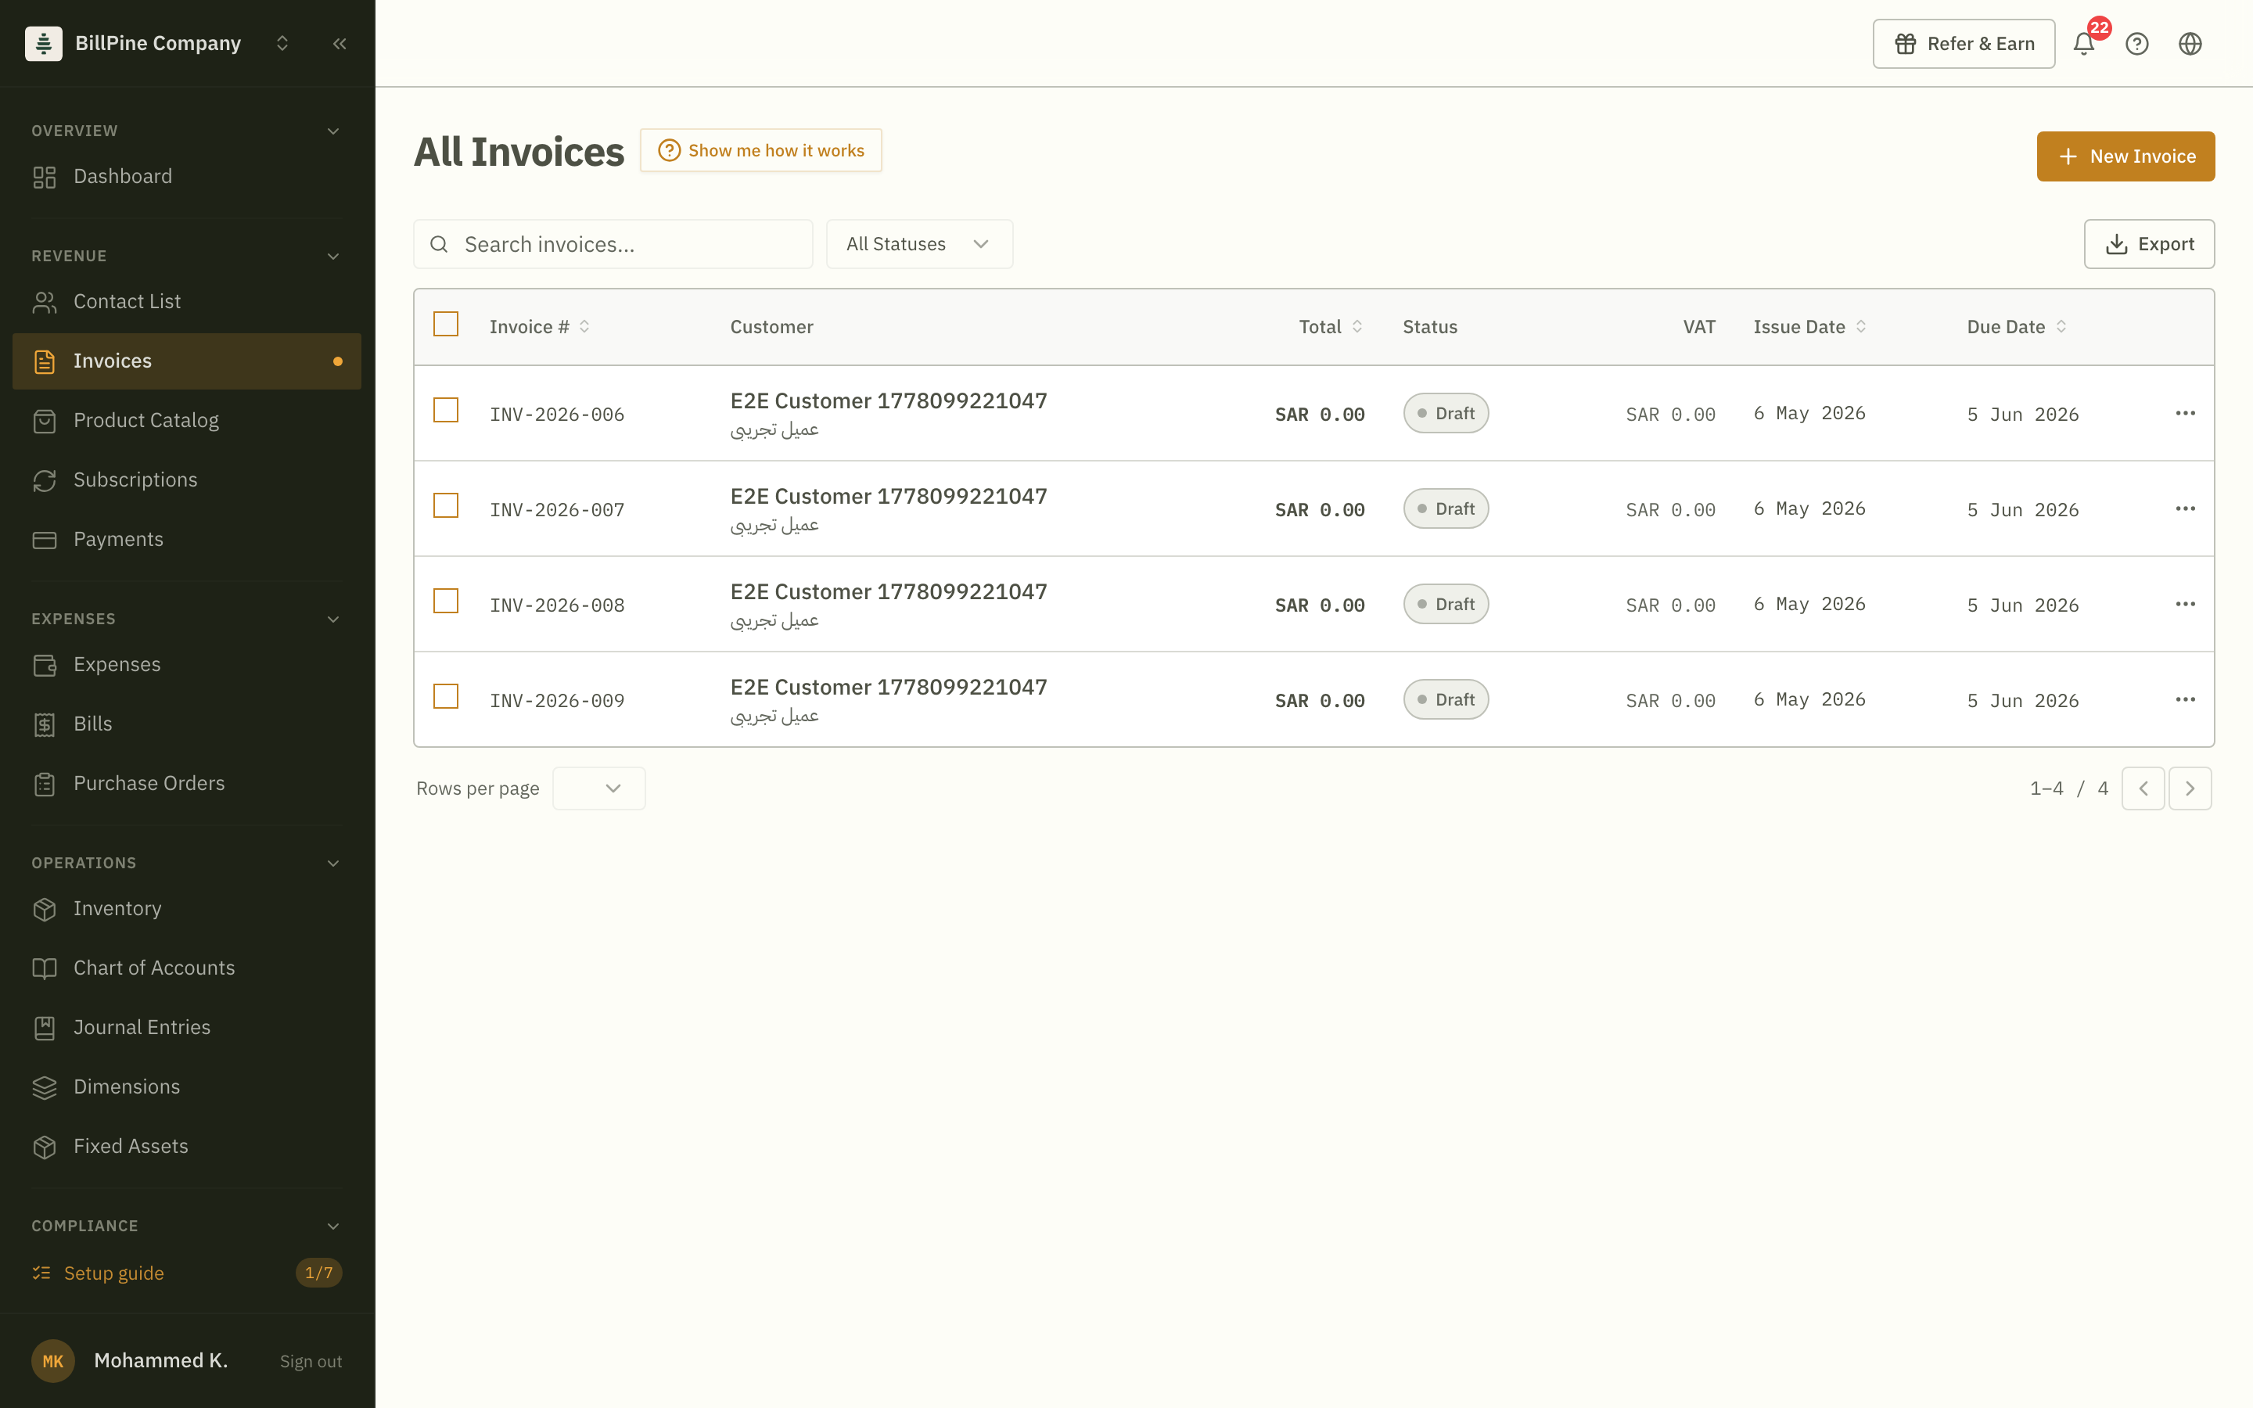The image size is (2253, 1408).
Task: Check the box for INV-2026-006
Action: click(446, 410)
